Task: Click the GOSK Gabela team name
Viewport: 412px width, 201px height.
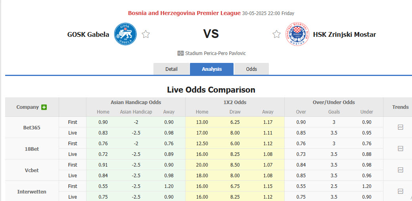Action: tap(88, 34)
